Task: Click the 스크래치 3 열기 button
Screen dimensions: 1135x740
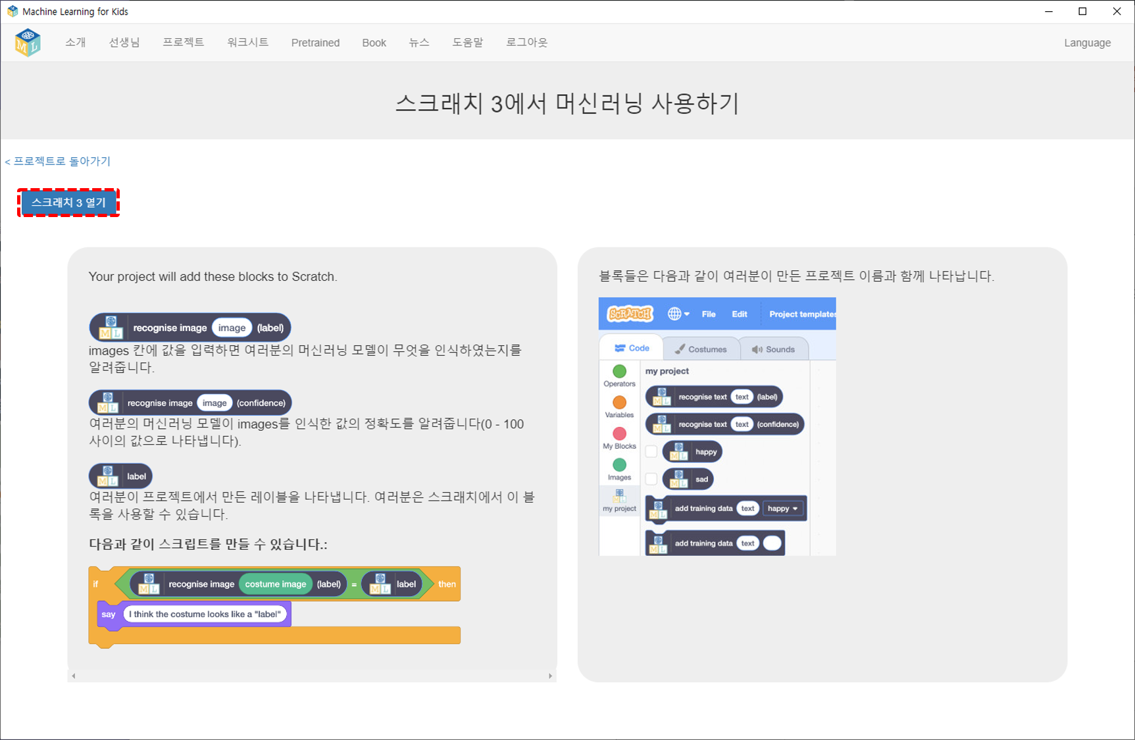Action: 68,203
